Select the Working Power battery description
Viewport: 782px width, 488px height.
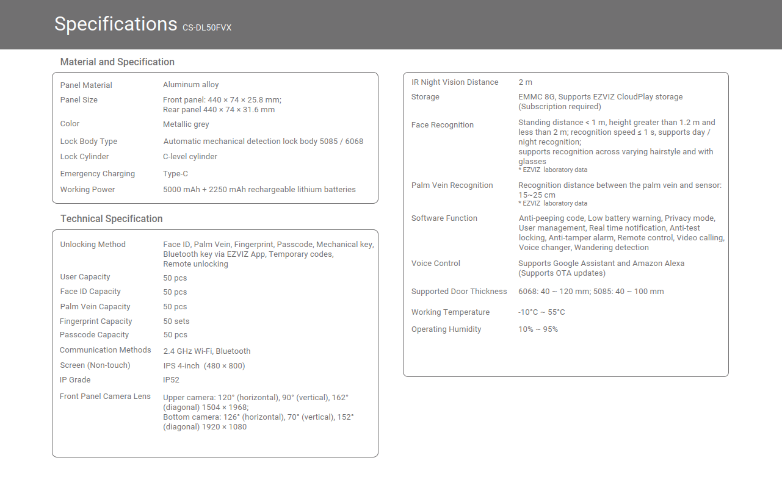259,189
